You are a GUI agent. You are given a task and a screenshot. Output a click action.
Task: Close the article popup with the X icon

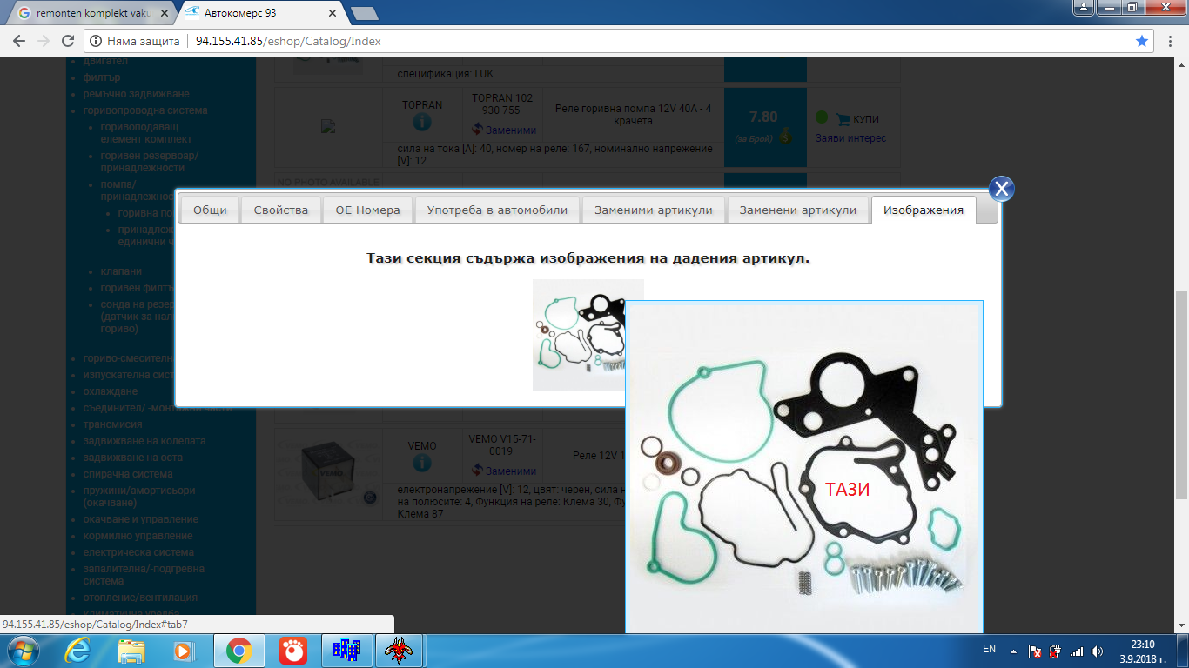click(1001, 189)
